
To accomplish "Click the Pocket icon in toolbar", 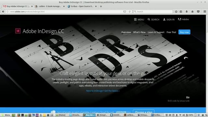I will pyautogui.click(x=198, y=12).
